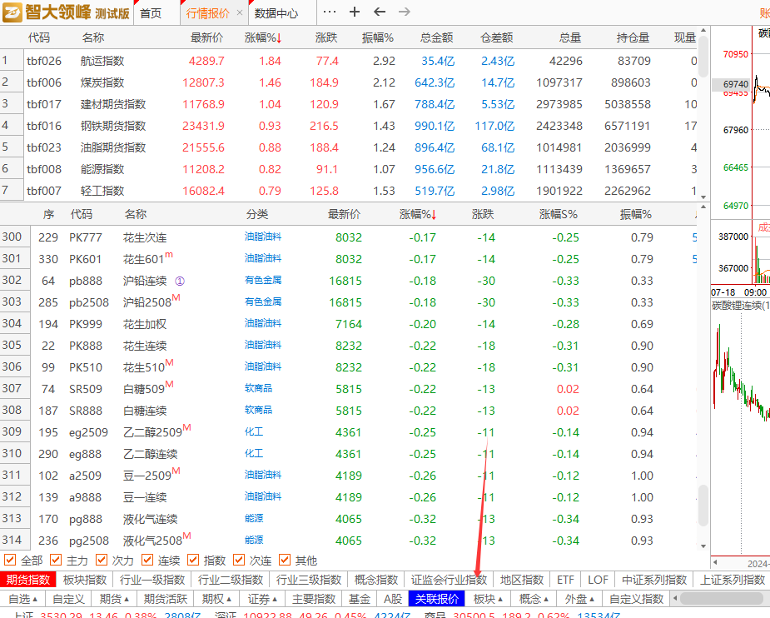Toggle the 其他 checkbox

click(285, 560)
